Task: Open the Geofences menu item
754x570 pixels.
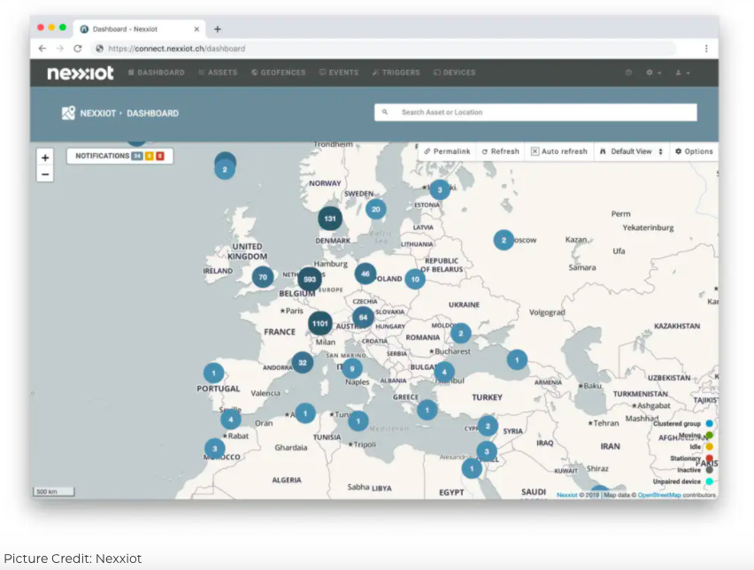Action: pos(279,73)
